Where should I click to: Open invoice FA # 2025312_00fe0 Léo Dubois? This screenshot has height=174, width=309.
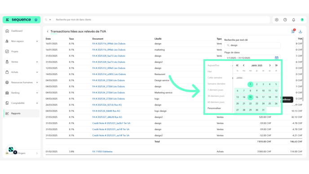pyautogui.click(x=109, y=68)
